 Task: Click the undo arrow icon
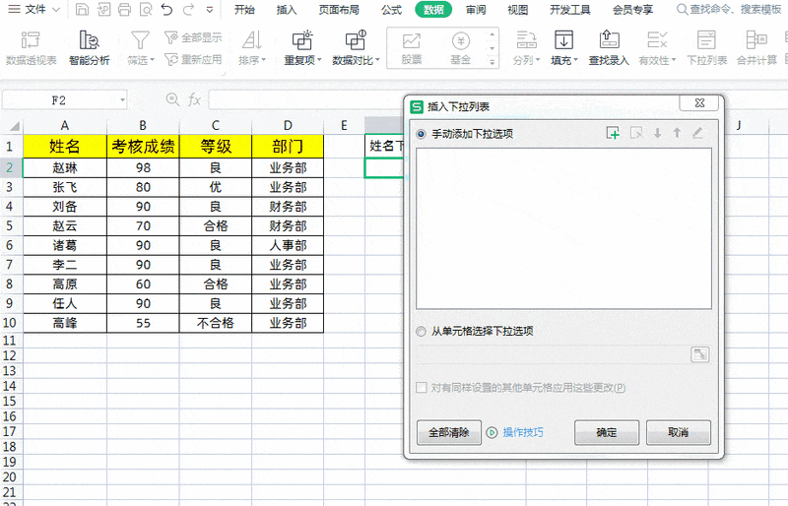click(166, 10)
